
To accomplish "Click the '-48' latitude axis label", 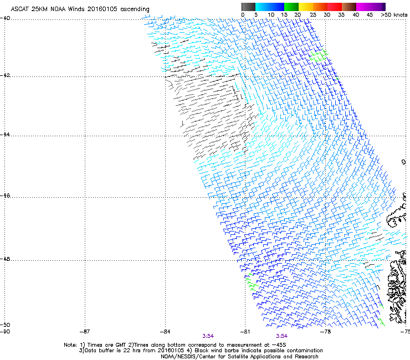I will 5,259.
